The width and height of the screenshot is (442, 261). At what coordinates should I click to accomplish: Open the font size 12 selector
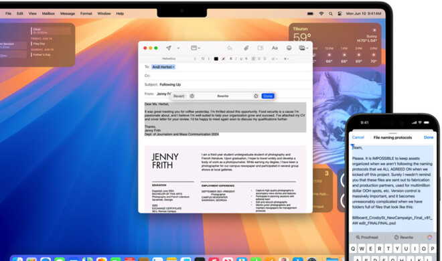click(x=205, y=59)
